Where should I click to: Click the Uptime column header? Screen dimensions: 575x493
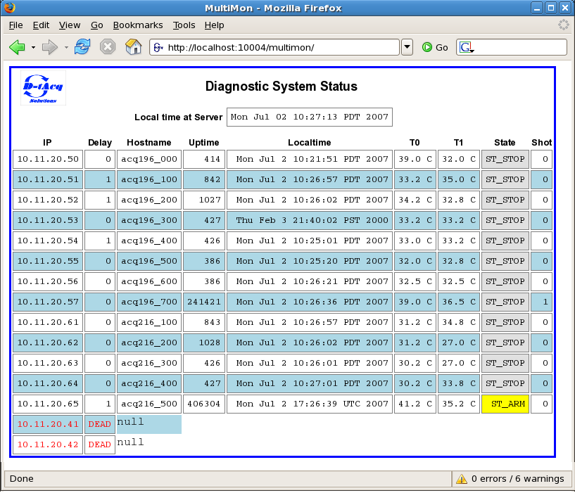pos(204,143)
